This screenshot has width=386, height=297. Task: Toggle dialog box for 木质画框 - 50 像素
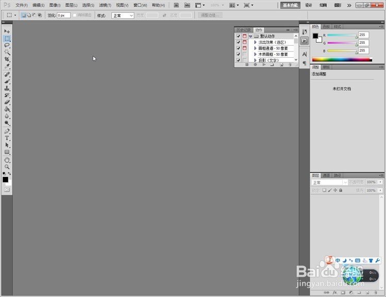[x=244, y=54]
